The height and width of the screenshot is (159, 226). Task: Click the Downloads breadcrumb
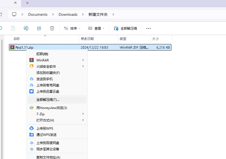tap(68, 14)
